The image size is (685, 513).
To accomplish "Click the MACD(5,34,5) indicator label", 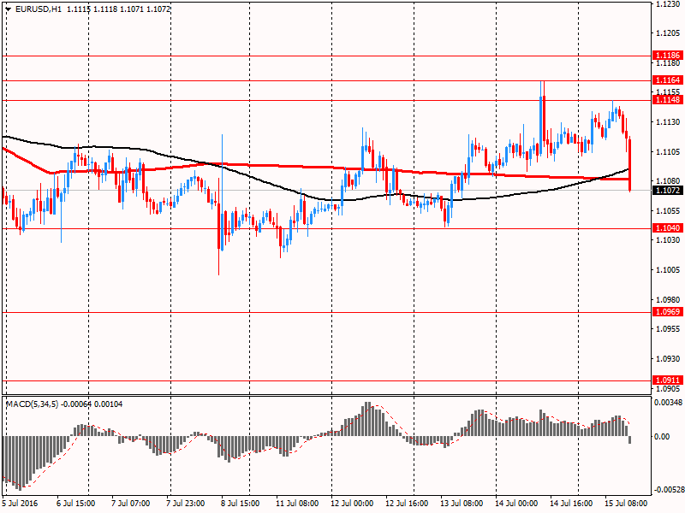I will click(33, 404).
